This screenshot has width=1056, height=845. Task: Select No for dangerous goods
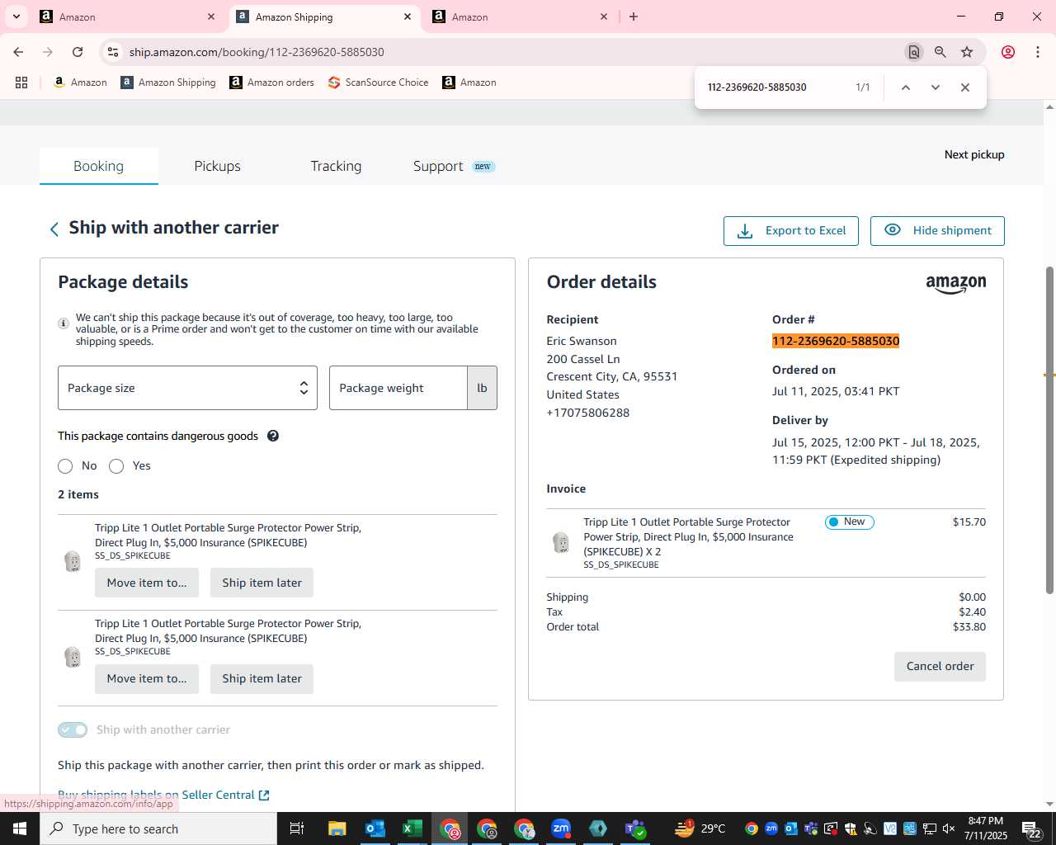(65, 466)
